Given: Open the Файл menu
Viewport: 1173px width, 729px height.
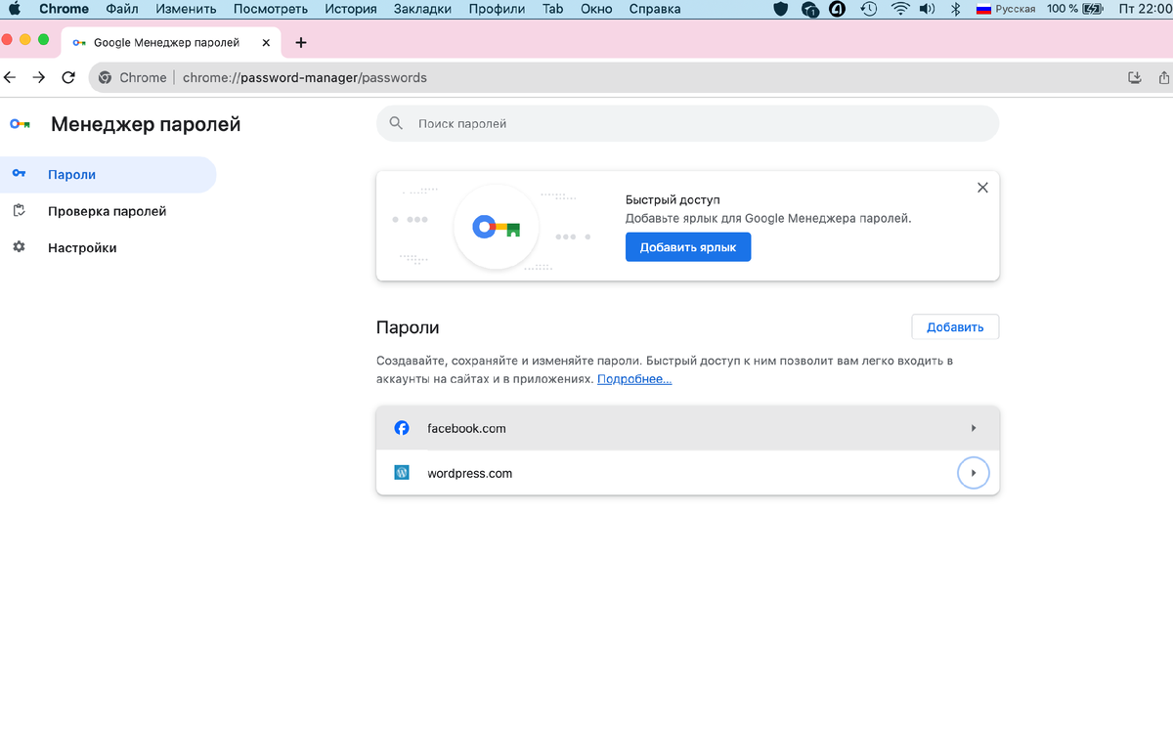Looking at the screenshot, I should [x=122, y=9].
